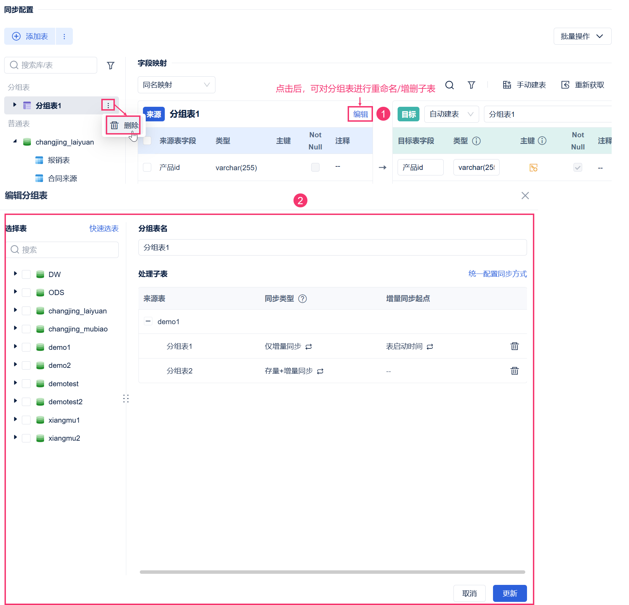Click the 报销表 table icon in tree
This screenshot has width=629, height=605.
(39, 160)
